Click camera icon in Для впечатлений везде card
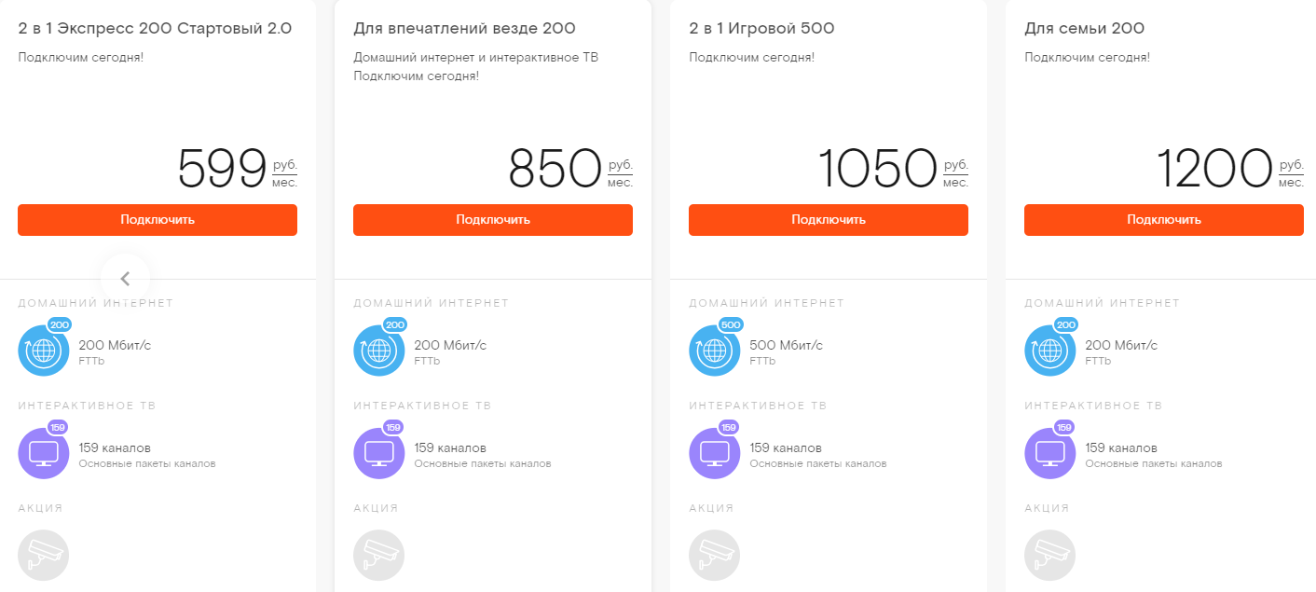Viewport: 1316px width, 592px height. pos(378,555)
